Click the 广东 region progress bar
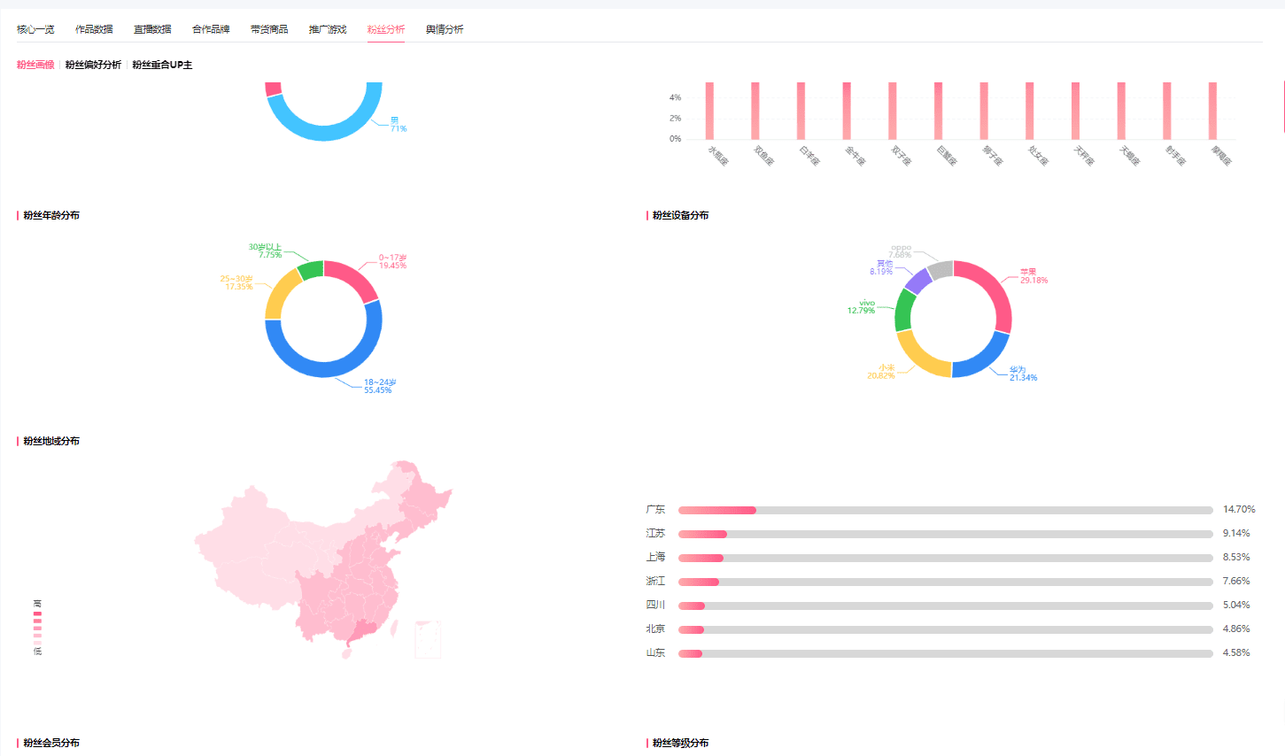 (946, 510)
